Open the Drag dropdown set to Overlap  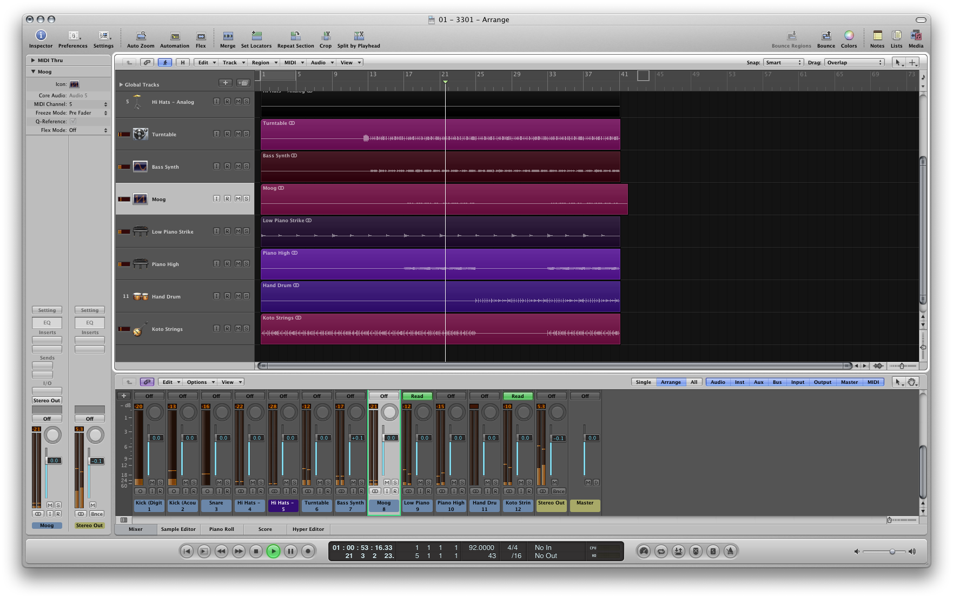855,63
